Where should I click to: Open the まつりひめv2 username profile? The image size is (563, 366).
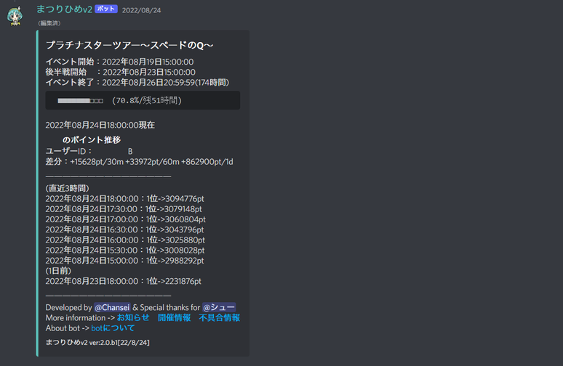63,9
